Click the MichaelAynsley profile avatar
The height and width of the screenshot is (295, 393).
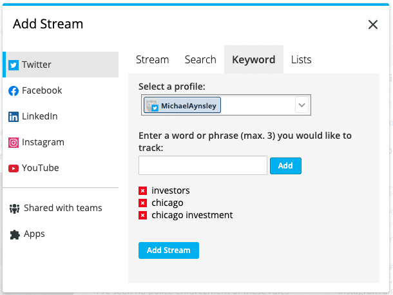tap(152, 105)
